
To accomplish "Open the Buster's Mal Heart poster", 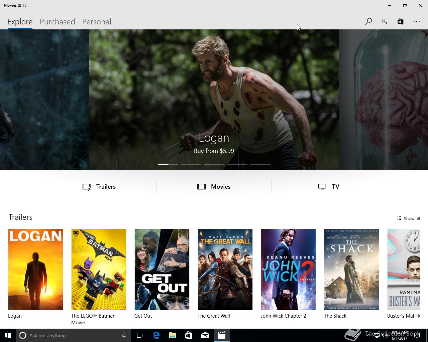I will point(404,270).
